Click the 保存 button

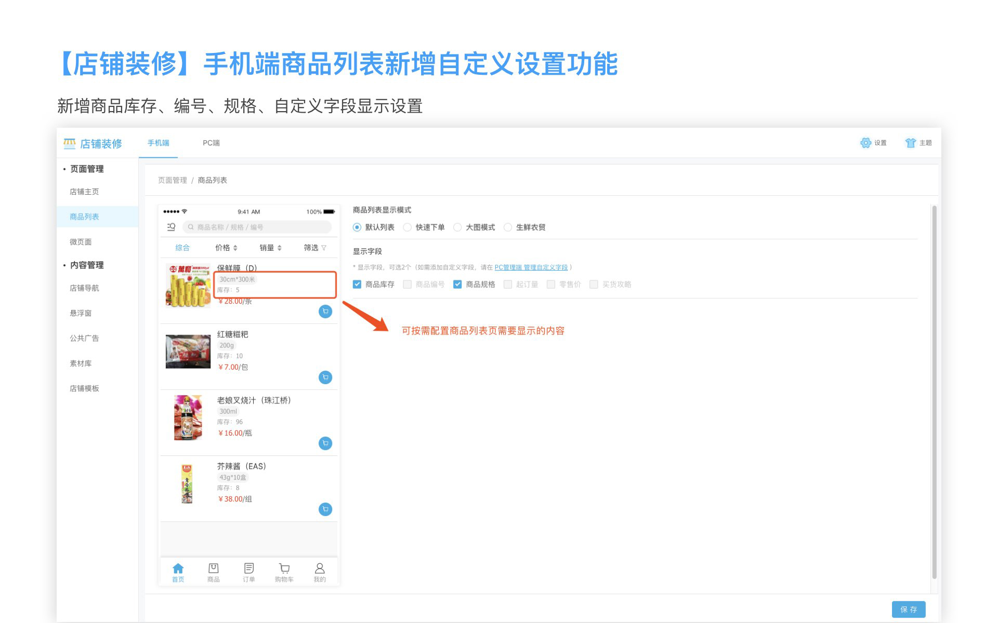(x=908, y=610)
